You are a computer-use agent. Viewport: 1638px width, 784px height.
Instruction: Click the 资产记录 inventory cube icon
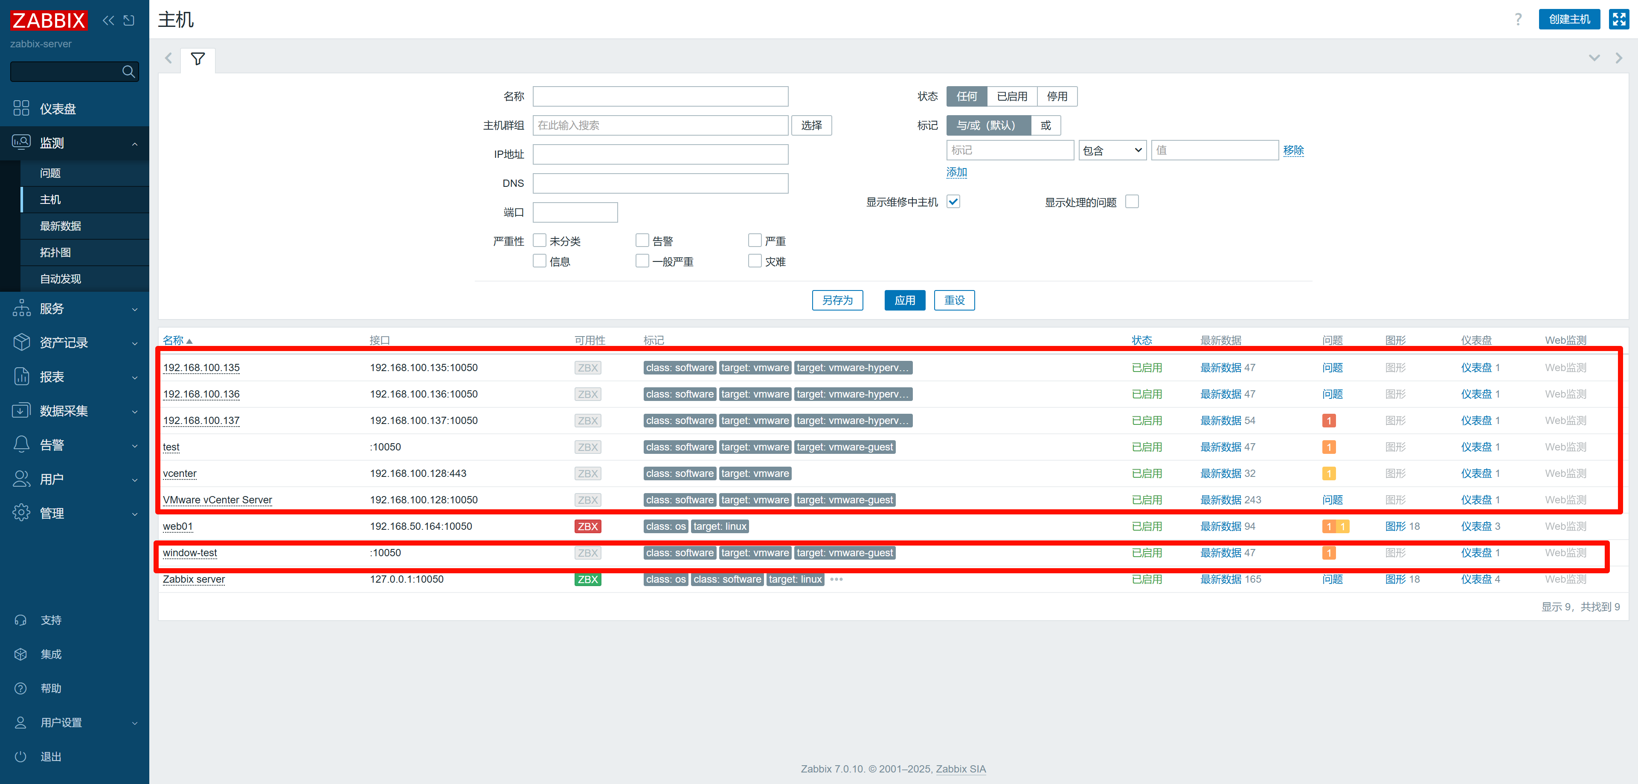point(21,342)
